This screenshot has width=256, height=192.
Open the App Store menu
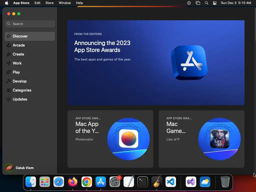[21, 3]
